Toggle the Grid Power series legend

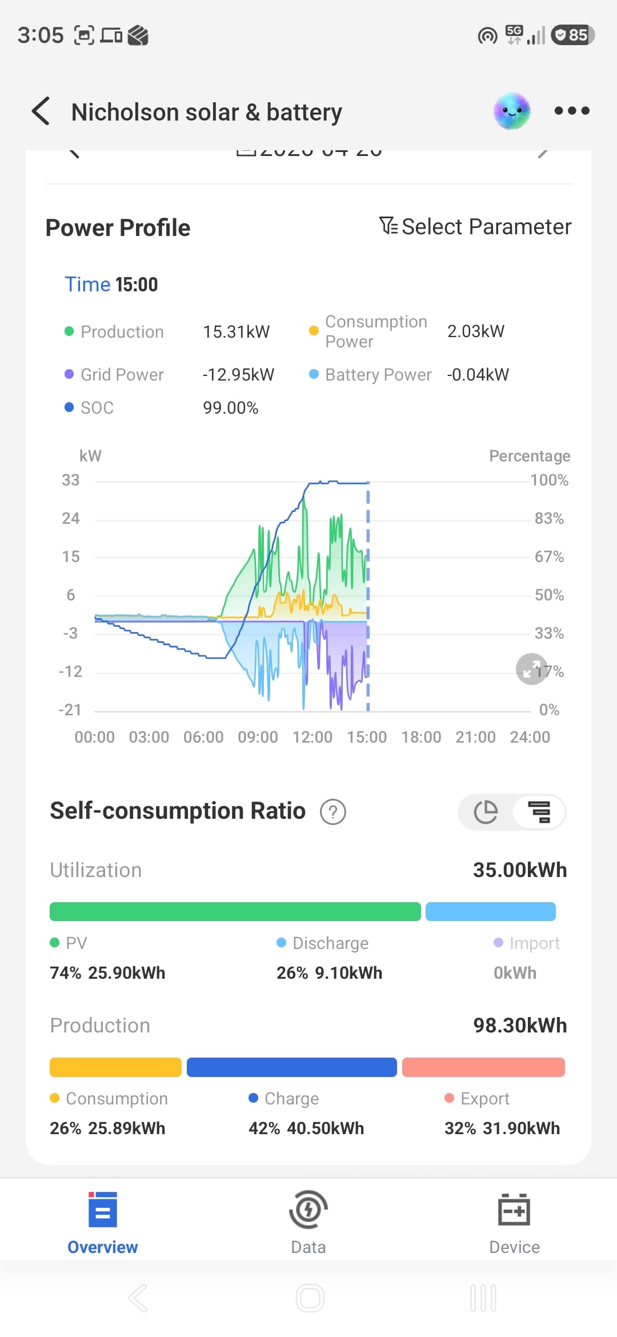click(114, 375)
